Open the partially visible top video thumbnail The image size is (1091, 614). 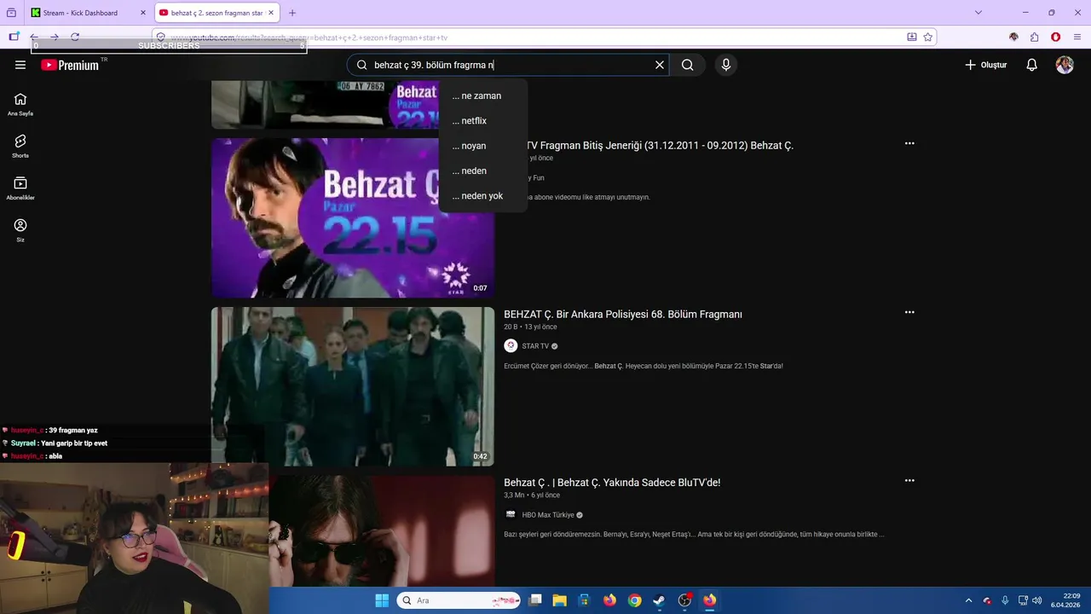point(325,105)
